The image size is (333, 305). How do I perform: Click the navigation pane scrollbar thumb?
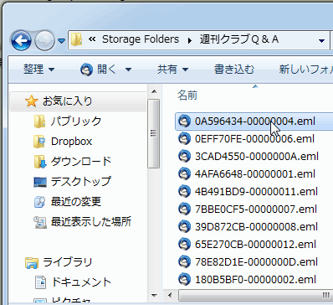(x=153, y=133)
